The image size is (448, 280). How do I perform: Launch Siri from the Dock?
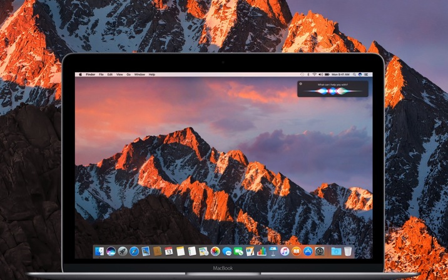pos(111,251)
